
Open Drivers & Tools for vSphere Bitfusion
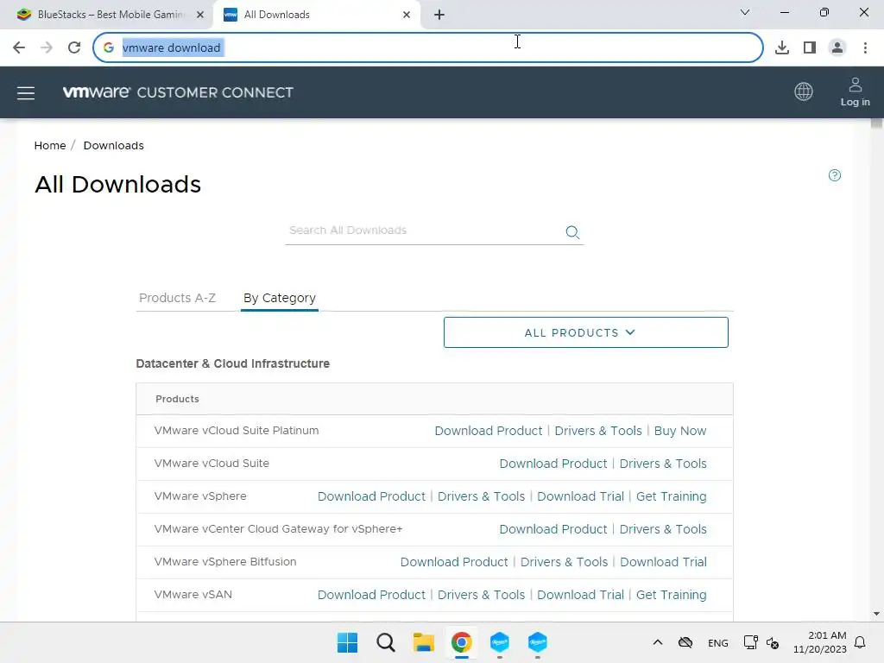(564, 561)
